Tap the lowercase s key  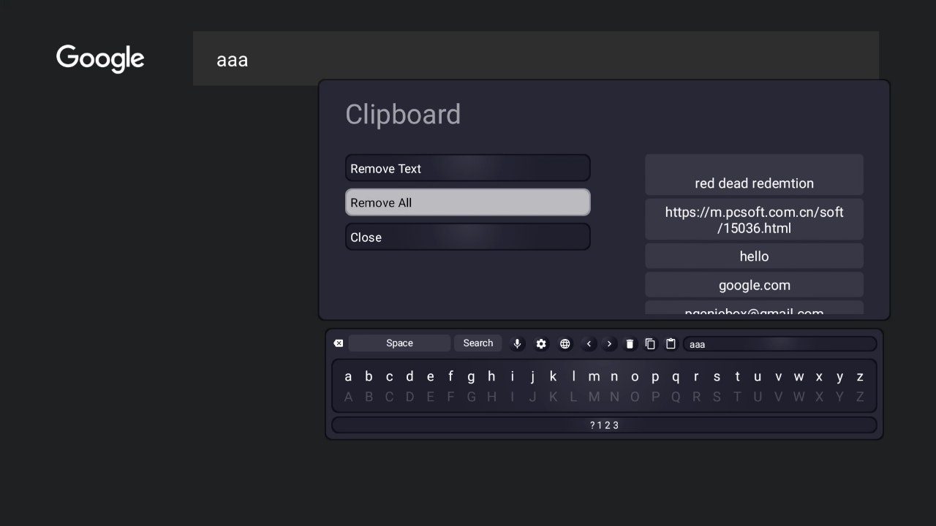717,377
